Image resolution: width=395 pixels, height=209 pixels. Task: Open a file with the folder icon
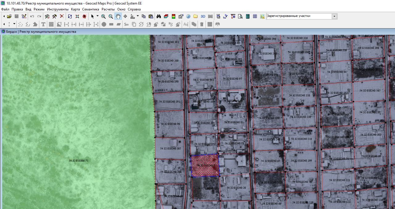pyautogui.click(x=9, y=16)
